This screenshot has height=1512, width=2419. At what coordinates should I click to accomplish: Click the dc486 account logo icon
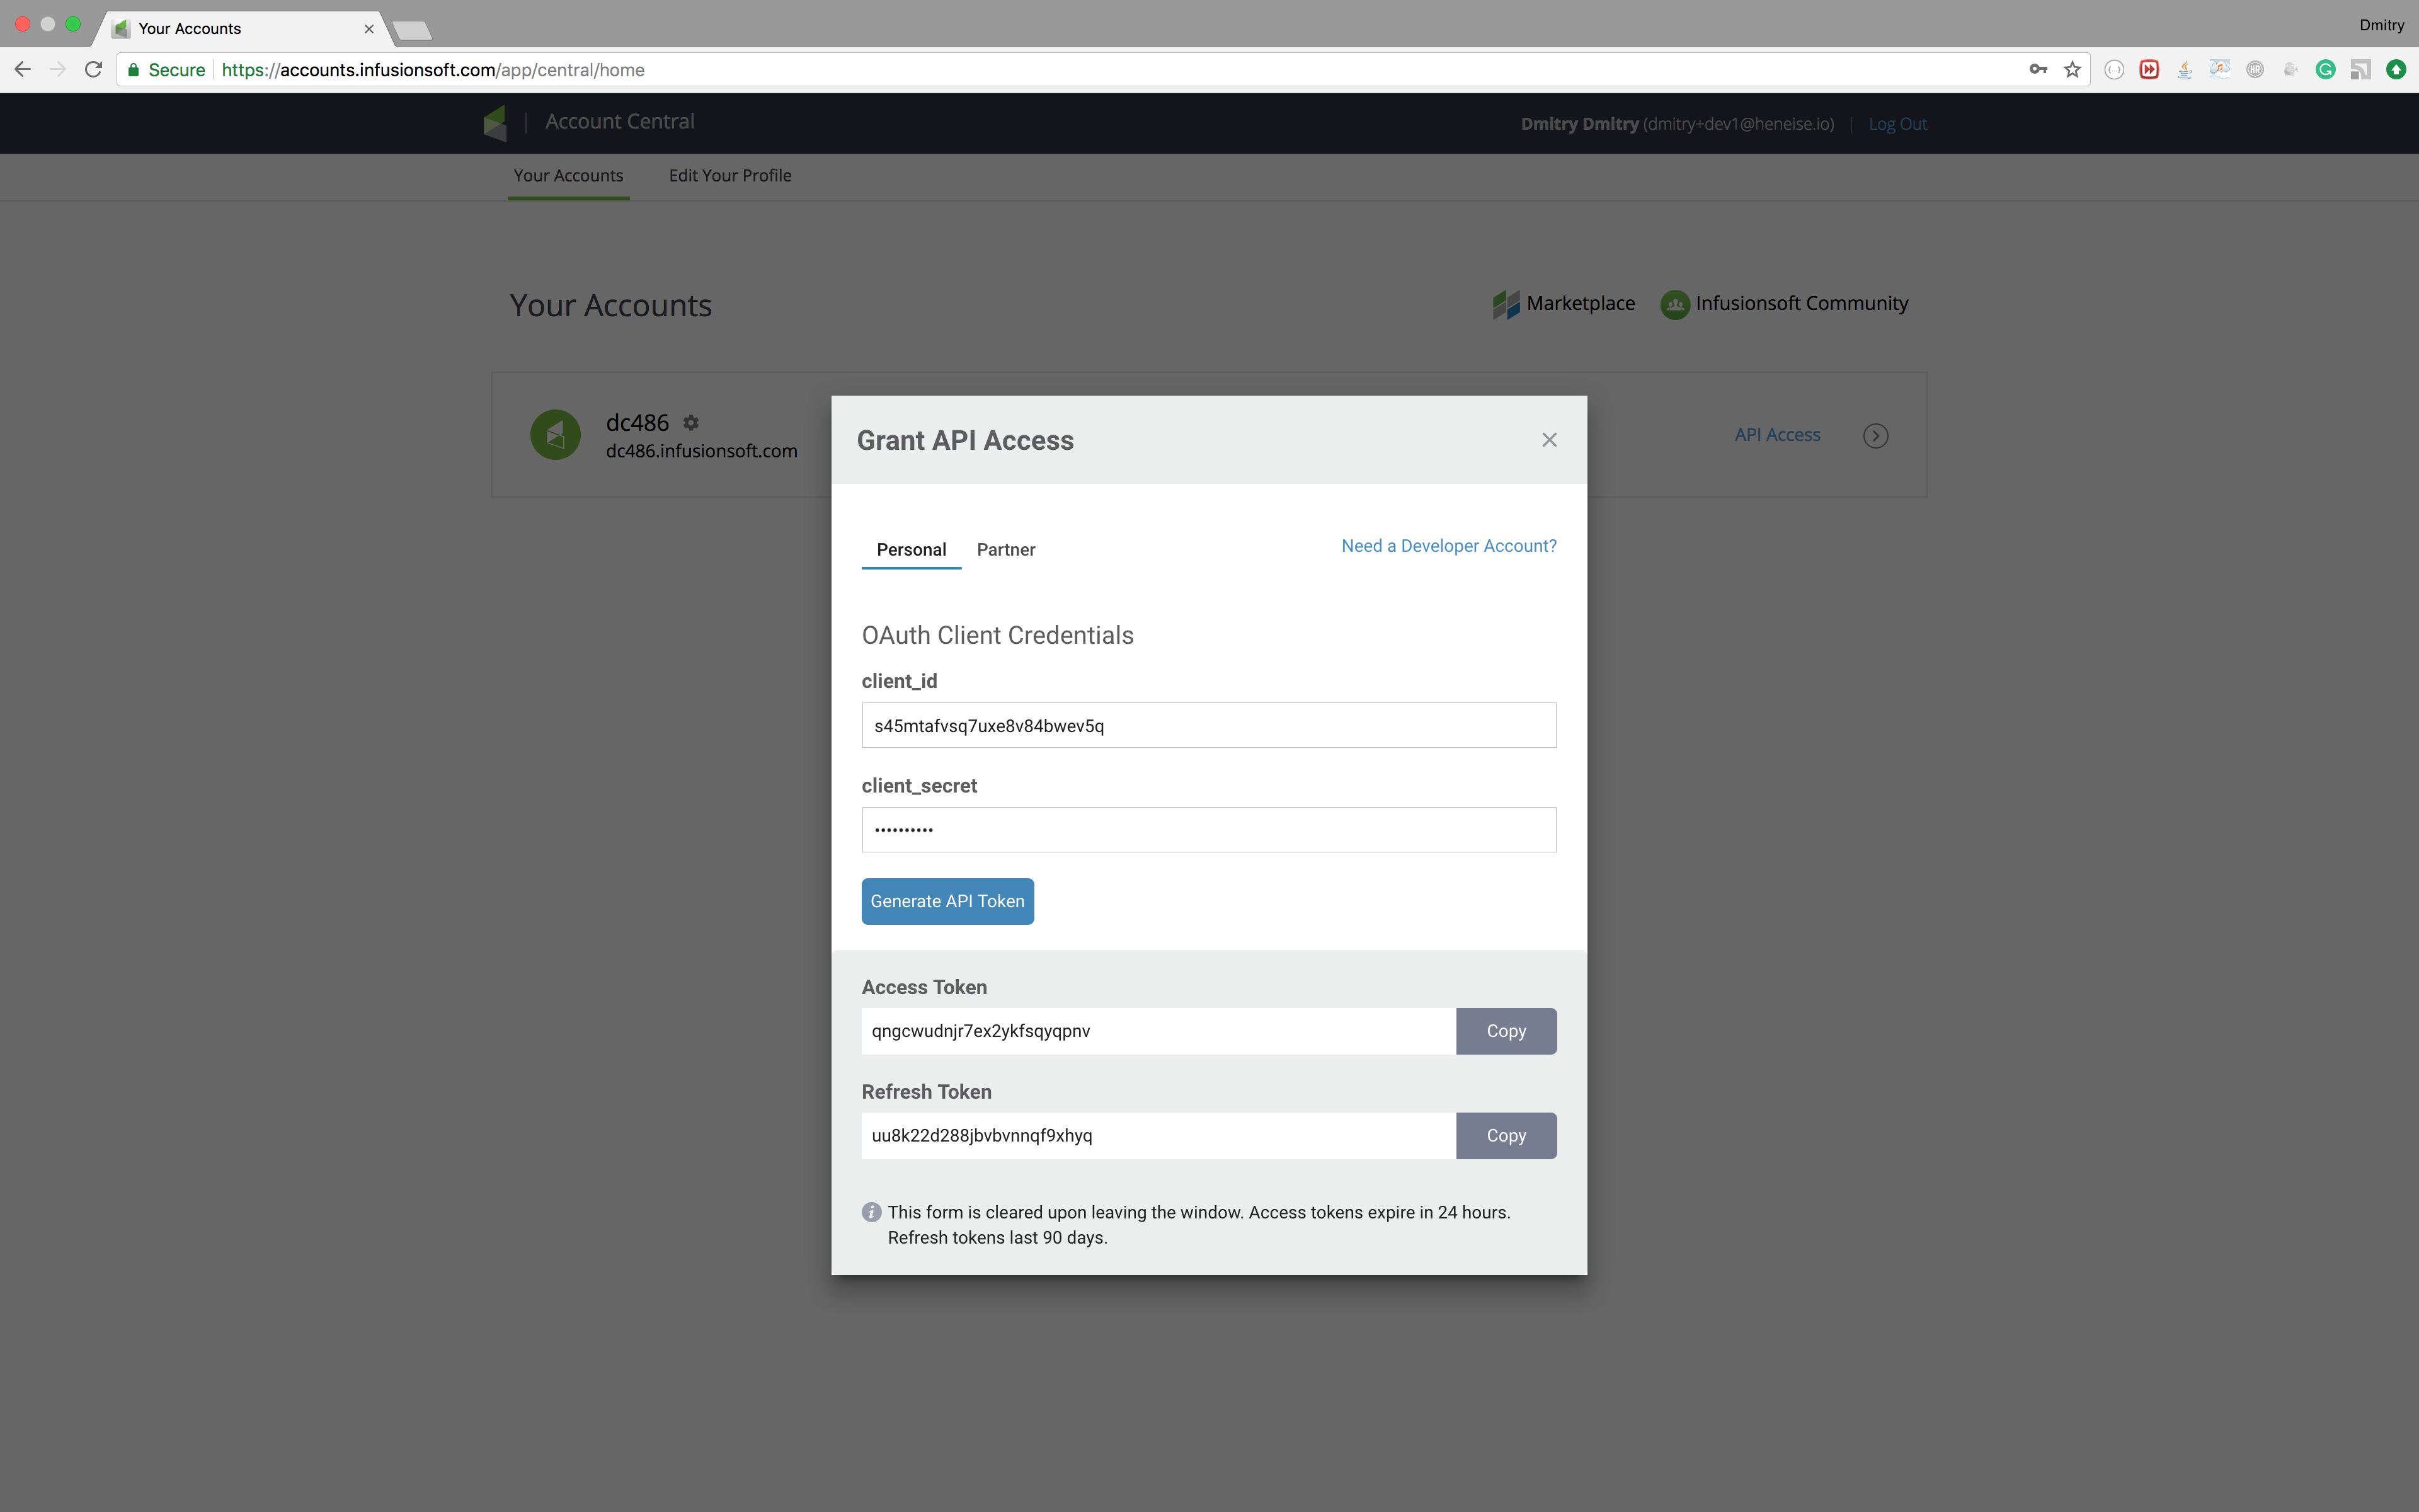[556, 435]
